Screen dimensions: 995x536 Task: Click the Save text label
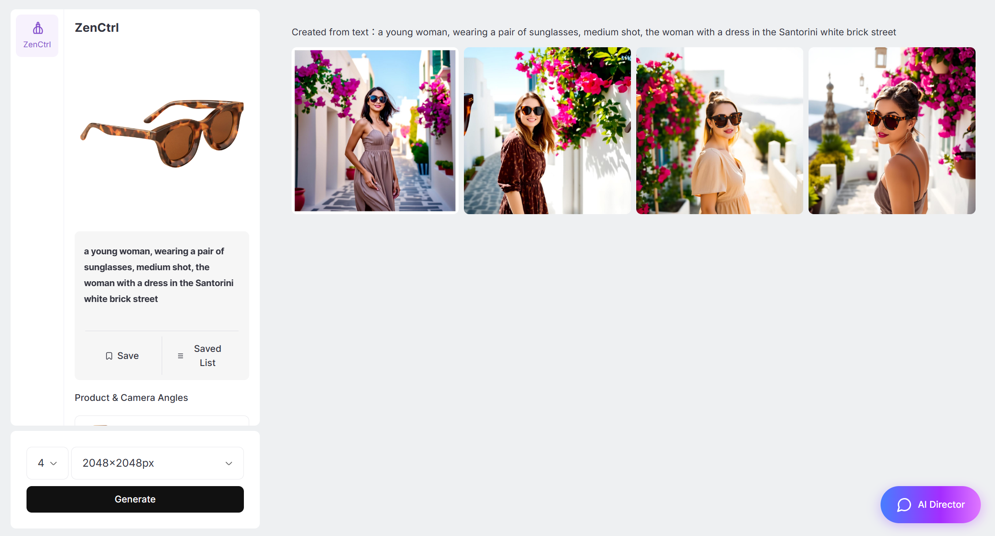(128, 356)
